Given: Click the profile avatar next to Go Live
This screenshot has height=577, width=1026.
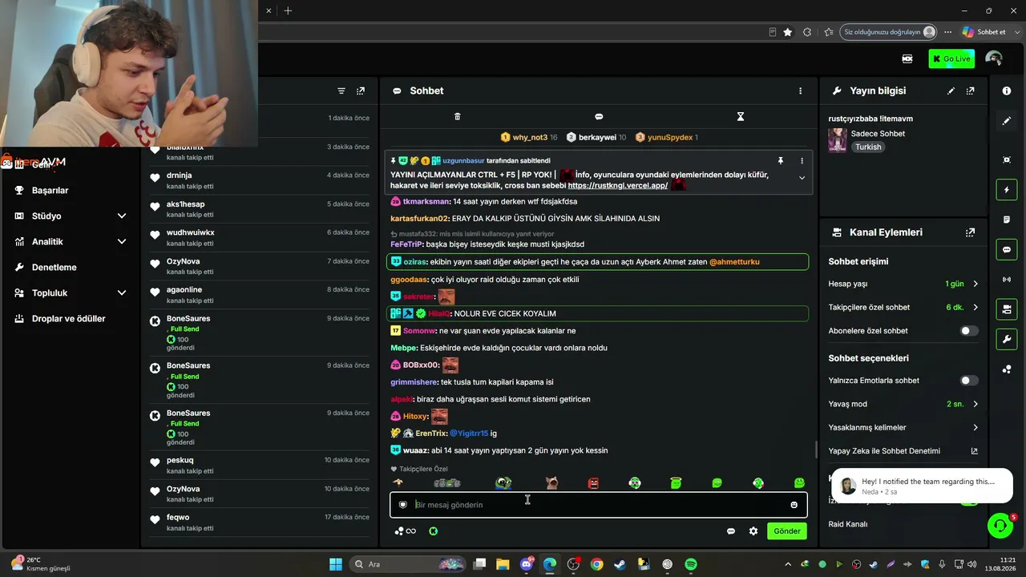Looking at the screenshot, I should coord(994,59).
